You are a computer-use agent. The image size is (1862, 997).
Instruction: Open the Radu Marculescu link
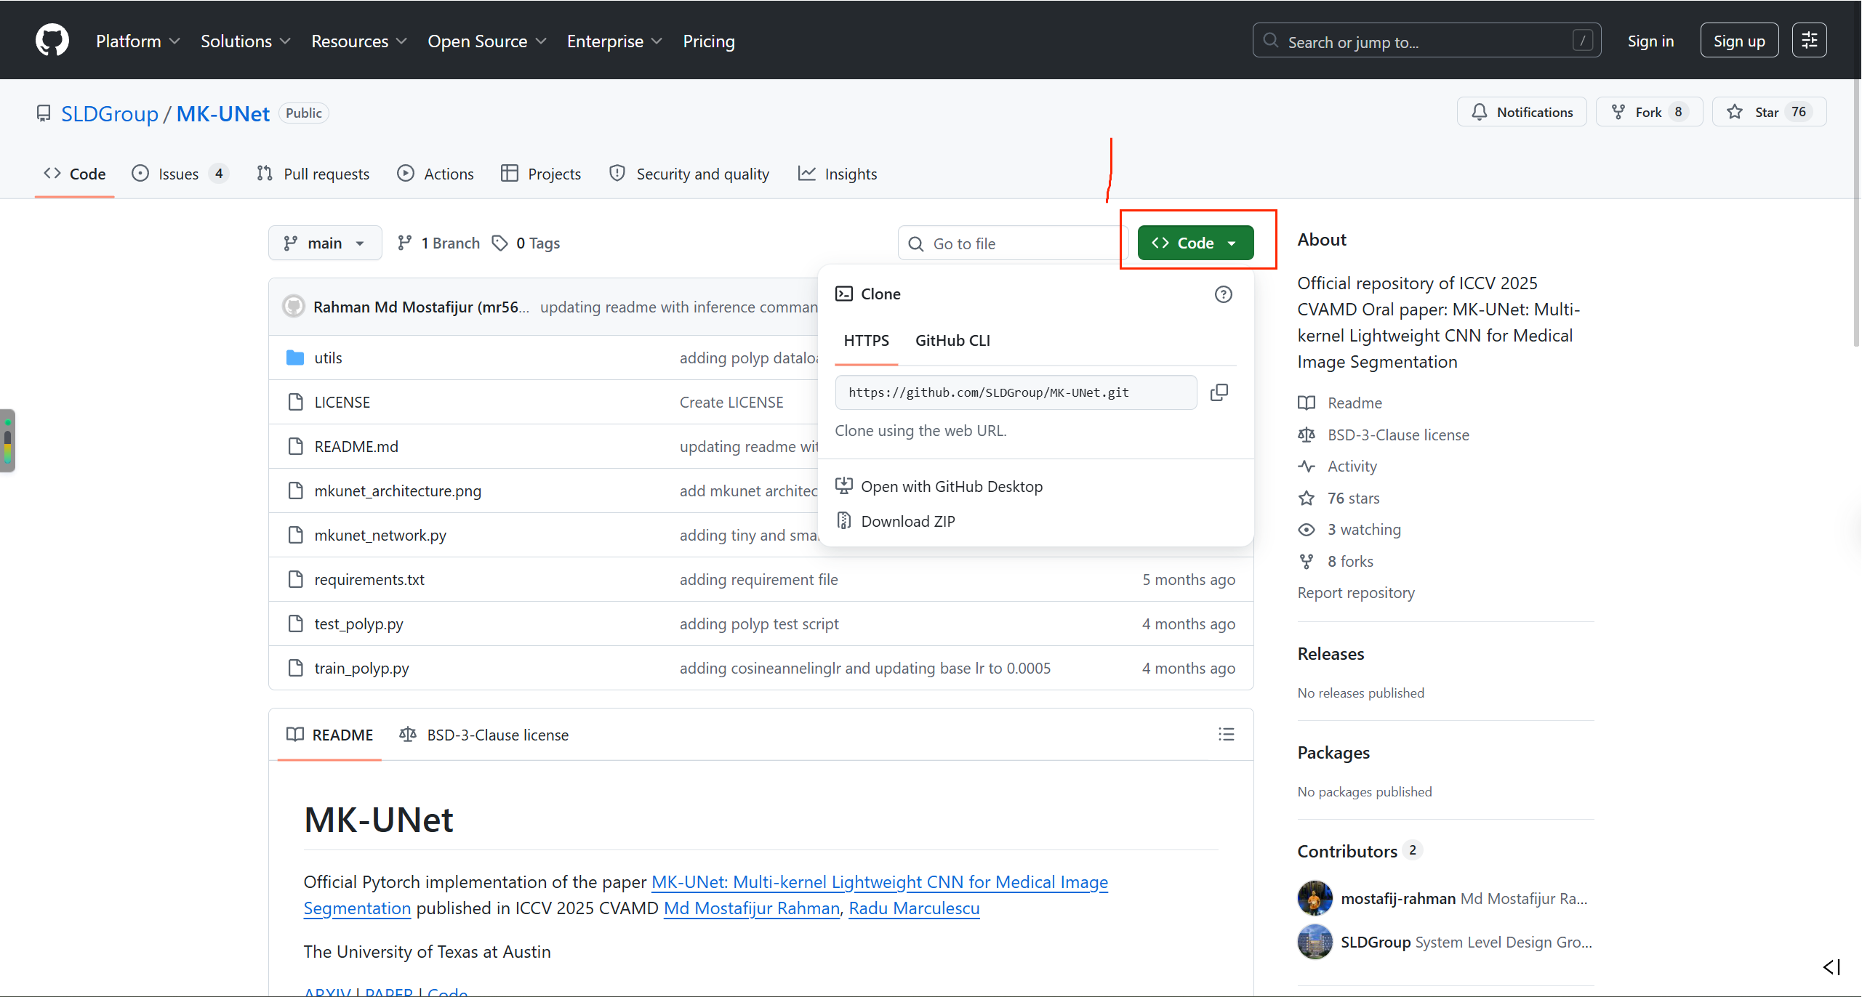(x=914, y=908)
